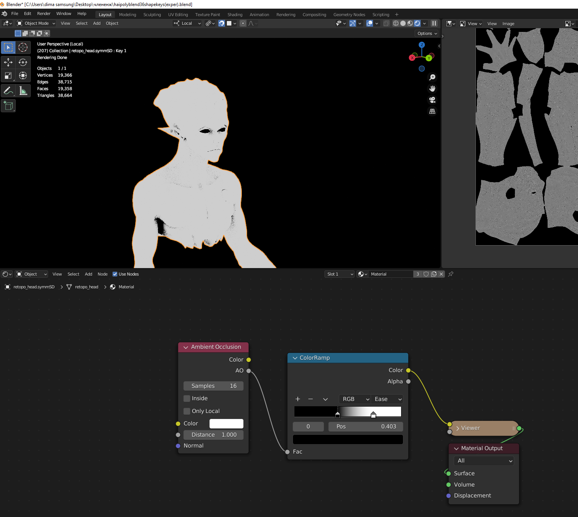Collapse the Ambient Occlusion node

(186, 347)
